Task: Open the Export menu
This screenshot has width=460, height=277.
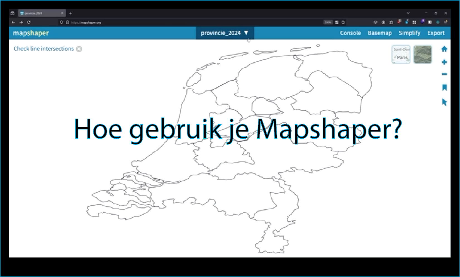Action: [436, 33]
